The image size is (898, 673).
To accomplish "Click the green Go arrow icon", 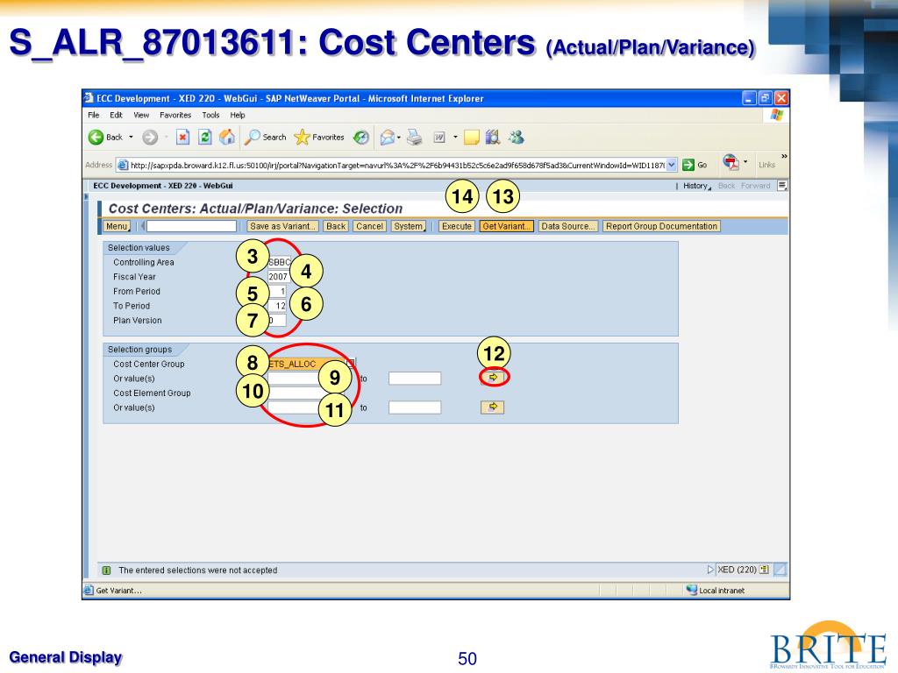I will point(688,165).
